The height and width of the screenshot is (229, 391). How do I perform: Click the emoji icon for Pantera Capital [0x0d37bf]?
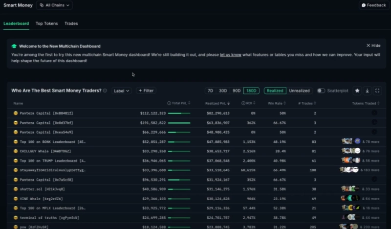[x=16, y=123]
